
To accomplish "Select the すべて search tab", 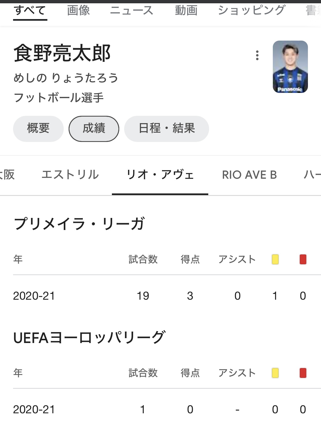I will tap(30, 11).
